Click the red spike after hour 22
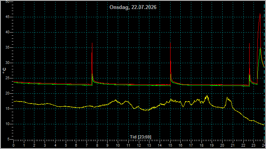This screenshot has width=266, height=149. 250,44
